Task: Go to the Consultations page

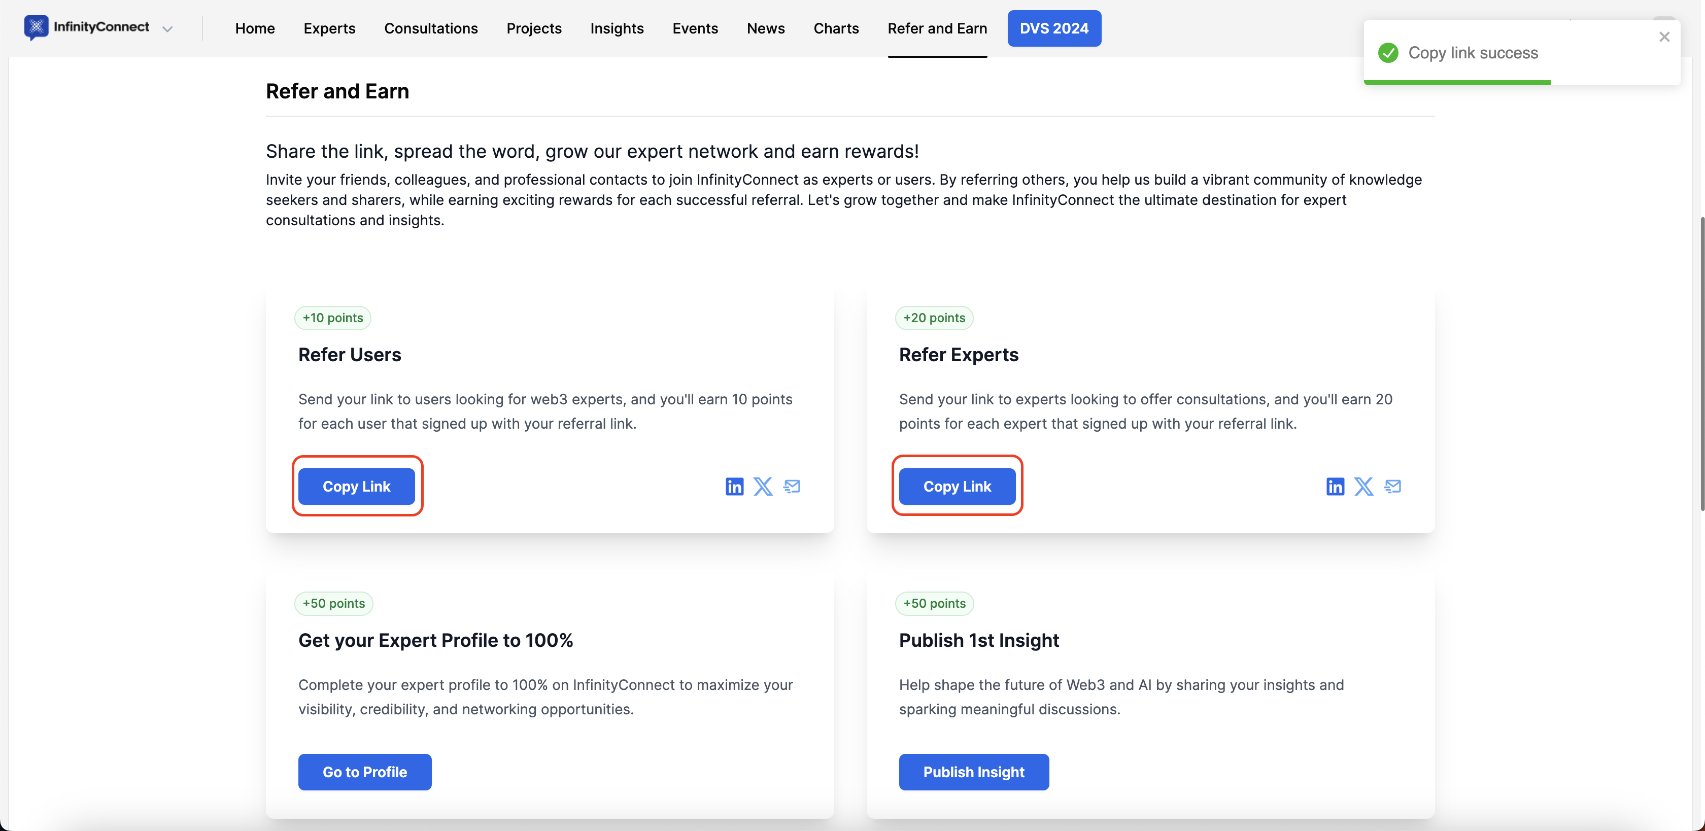Action: click(x=431, y=28)
